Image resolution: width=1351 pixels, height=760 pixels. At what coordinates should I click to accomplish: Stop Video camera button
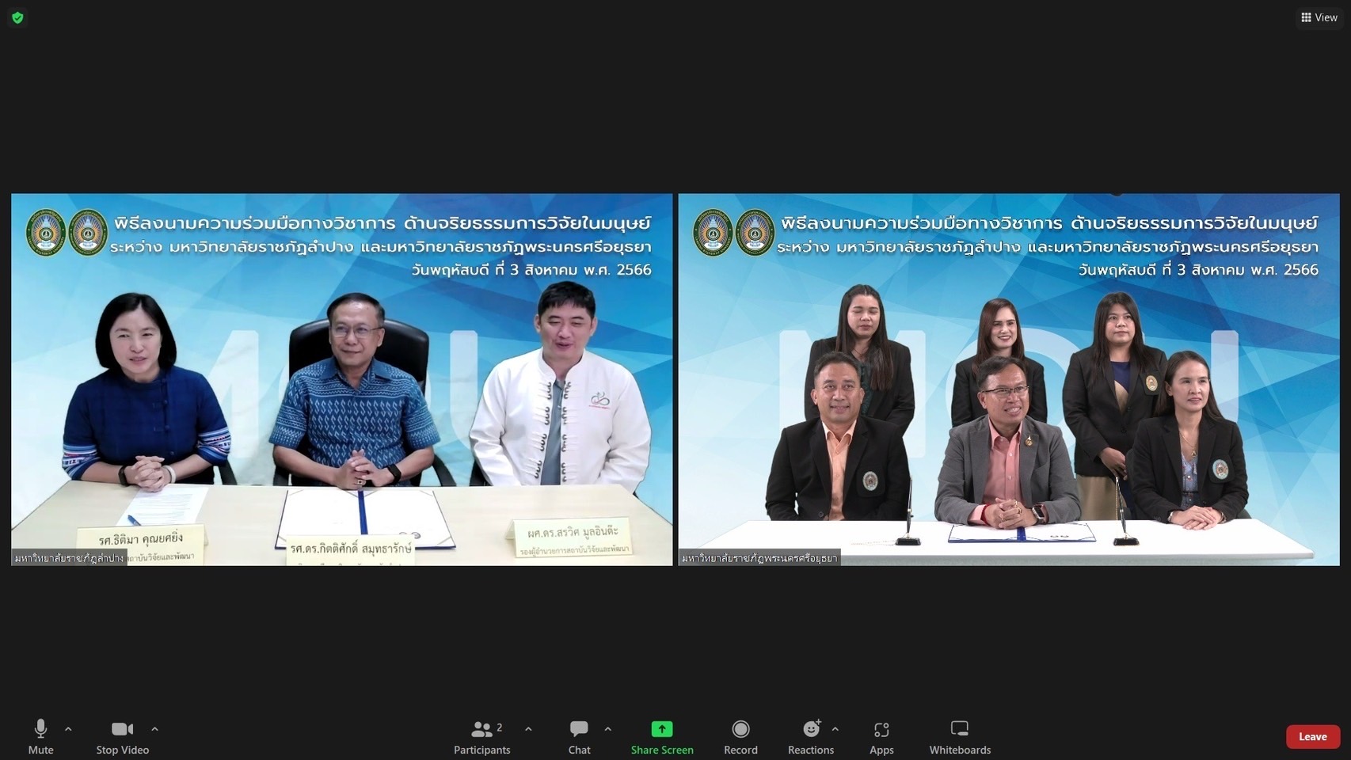tap(123, 737)
